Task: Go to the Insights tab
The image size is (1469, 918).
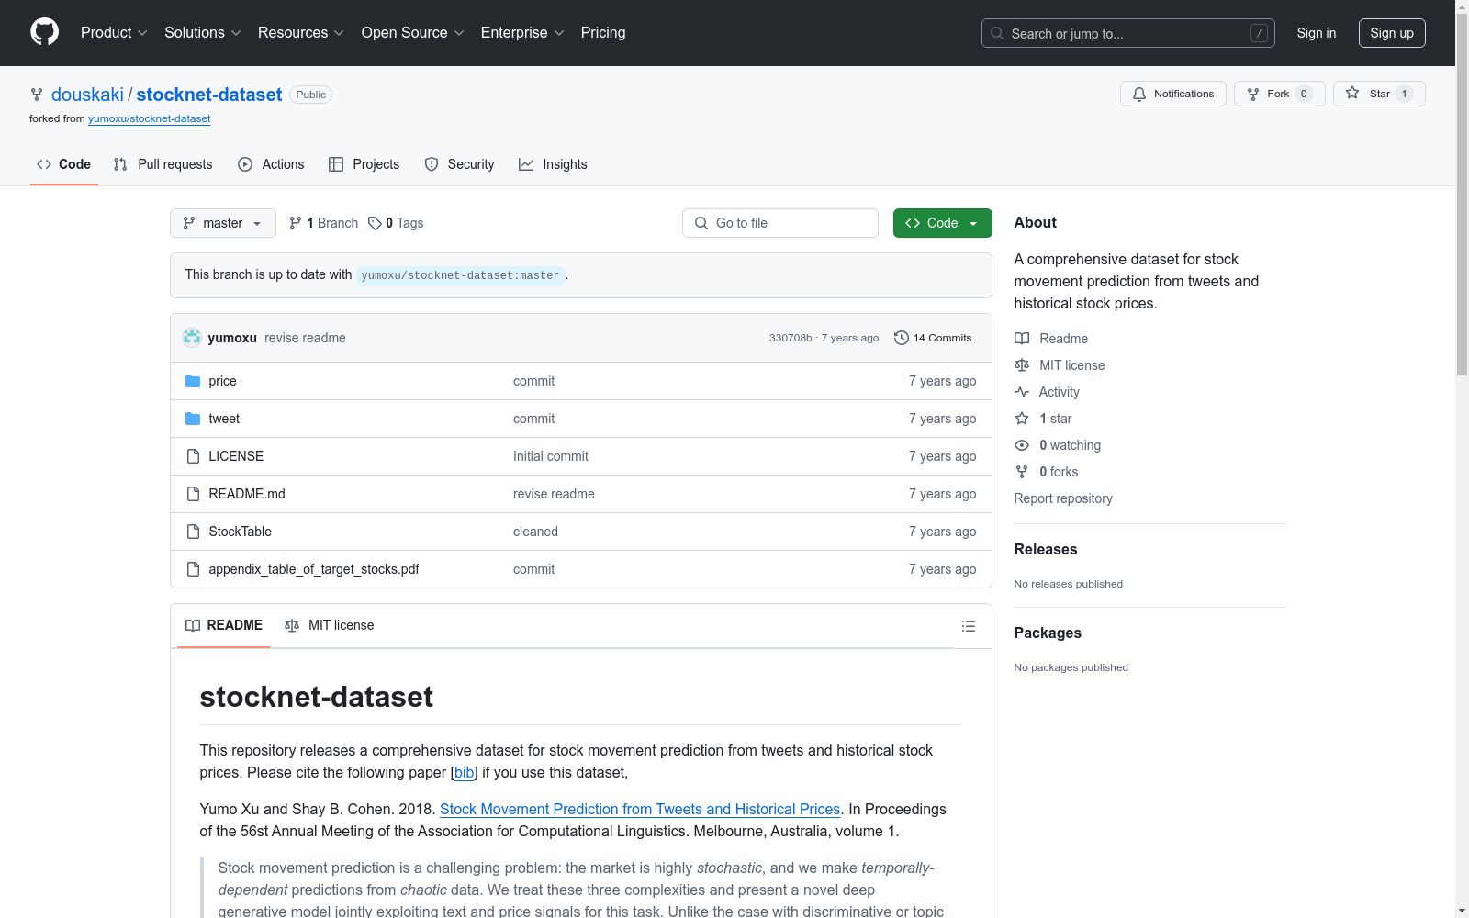Action: 553,164
